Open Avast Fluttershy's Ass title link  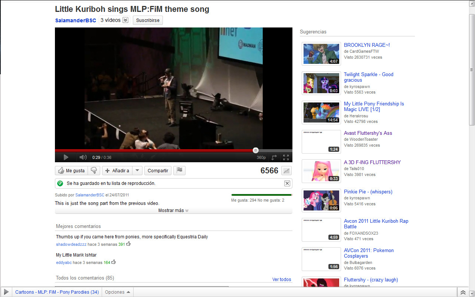click(368, 133)
